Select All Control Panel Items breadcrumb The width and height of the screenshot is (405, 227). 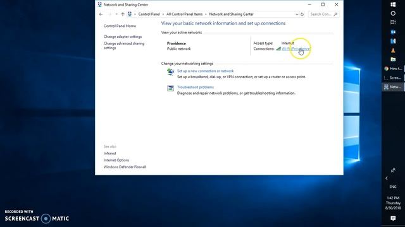pos(184,14)
